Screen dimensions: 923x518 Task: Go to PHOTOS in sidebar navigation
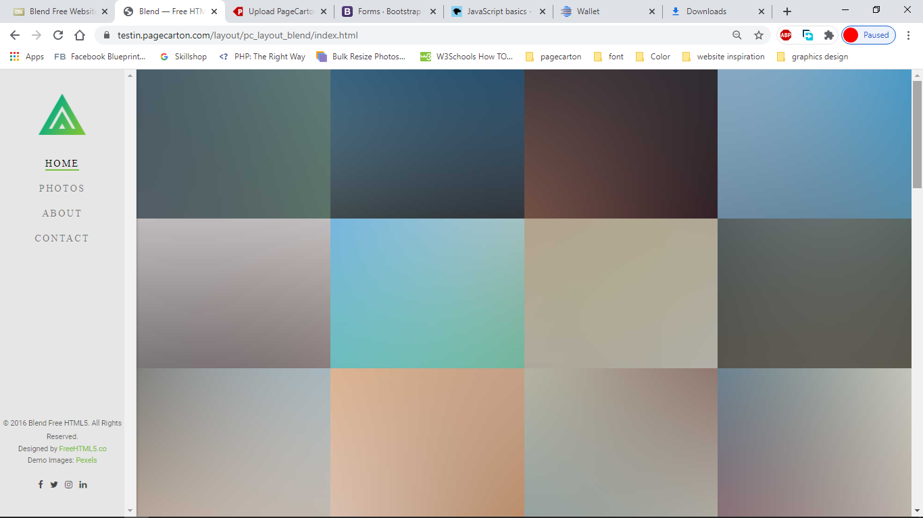[61, 188]
